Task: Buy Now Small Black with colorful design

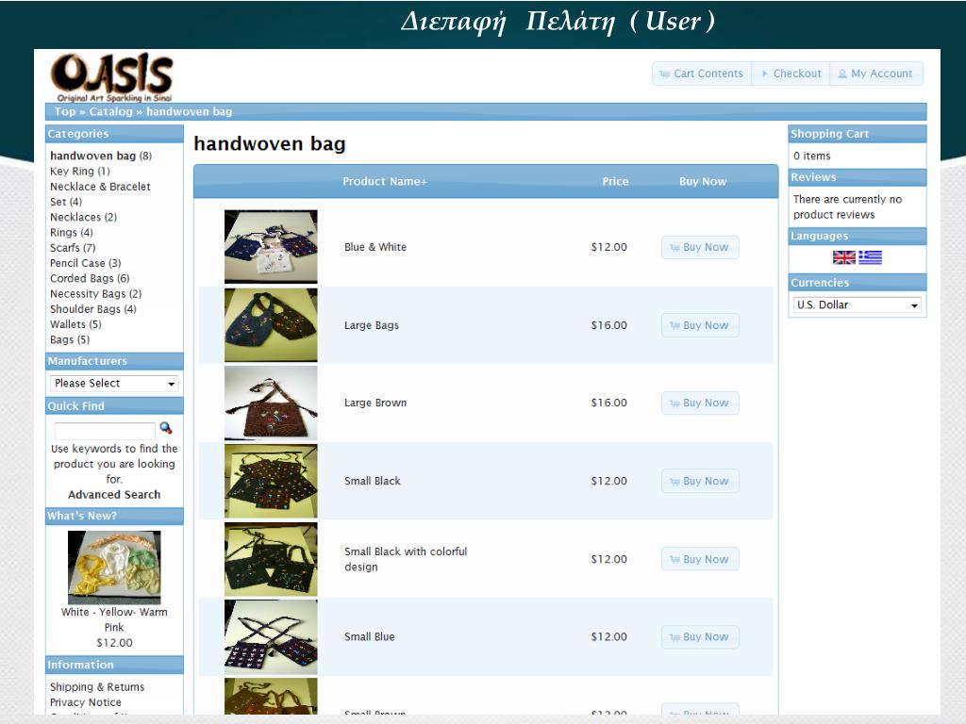Action: pyautogui.click(x=700, y=559)
